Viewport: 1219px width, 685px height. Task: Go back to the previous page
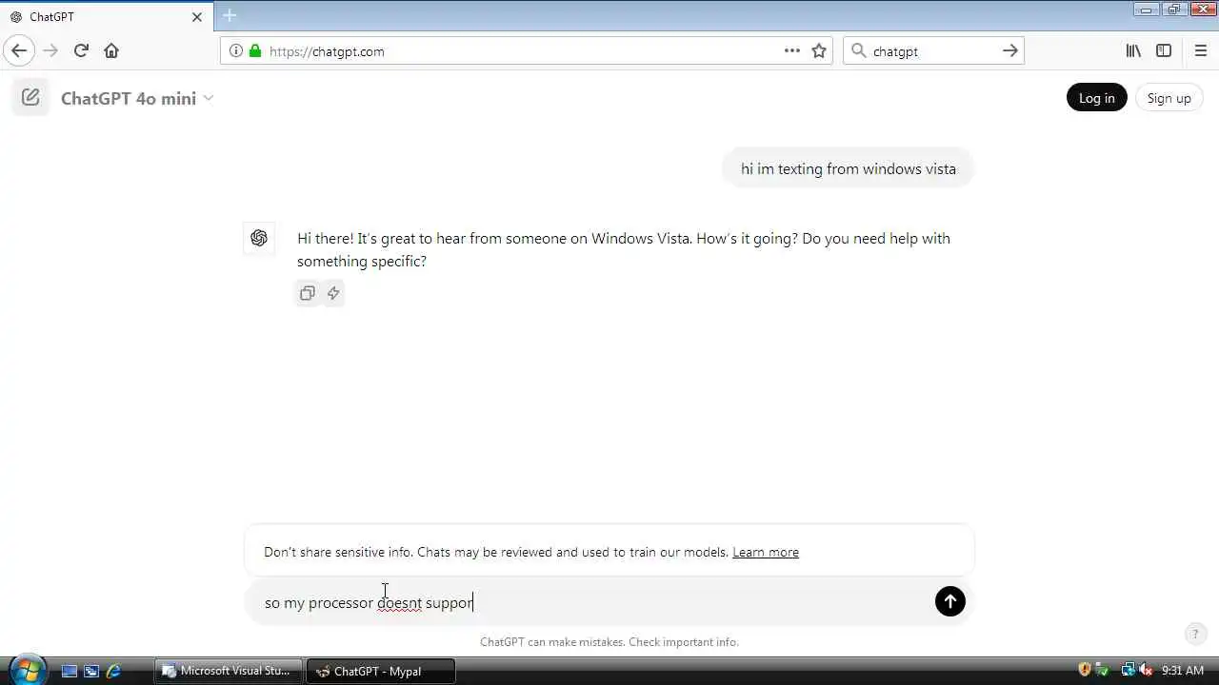pyautogui.click(x=19, y=50)
